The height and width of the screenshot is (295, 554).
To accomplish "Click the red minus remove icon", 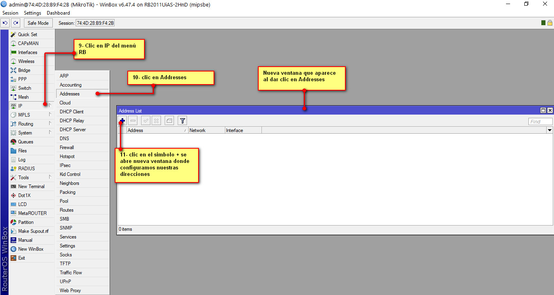I will 133,121.
